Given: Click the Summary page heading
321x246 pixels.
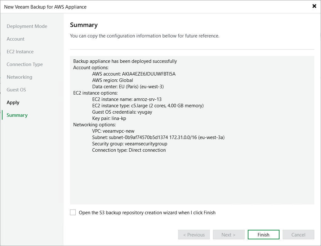Looking at the screenshot, I should click(x=84, y=25).
